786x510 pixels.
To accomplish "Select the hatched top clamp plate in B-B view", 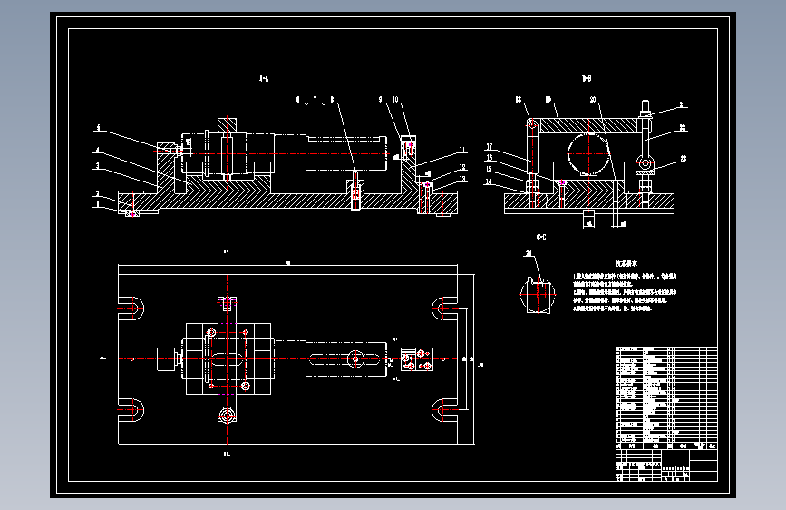I will 588,125.
